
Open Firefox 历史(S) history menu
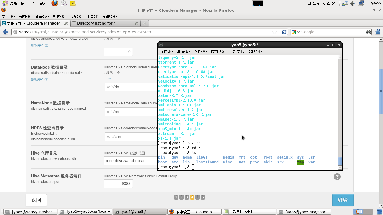(x=59, y=17)
